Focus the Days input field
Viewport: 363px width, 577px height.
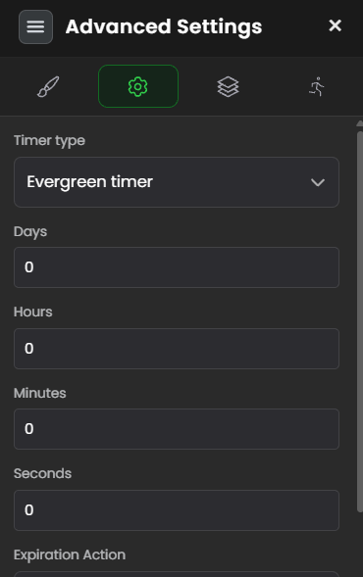coord(177,267)
